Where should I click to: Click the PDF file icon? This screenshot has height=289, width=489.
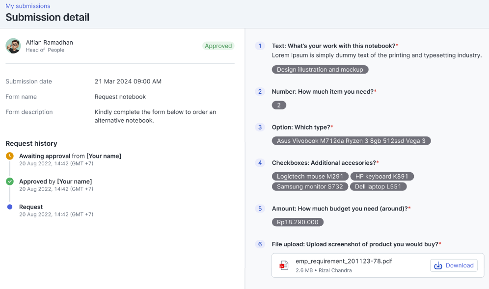click(x=284, y=265)
